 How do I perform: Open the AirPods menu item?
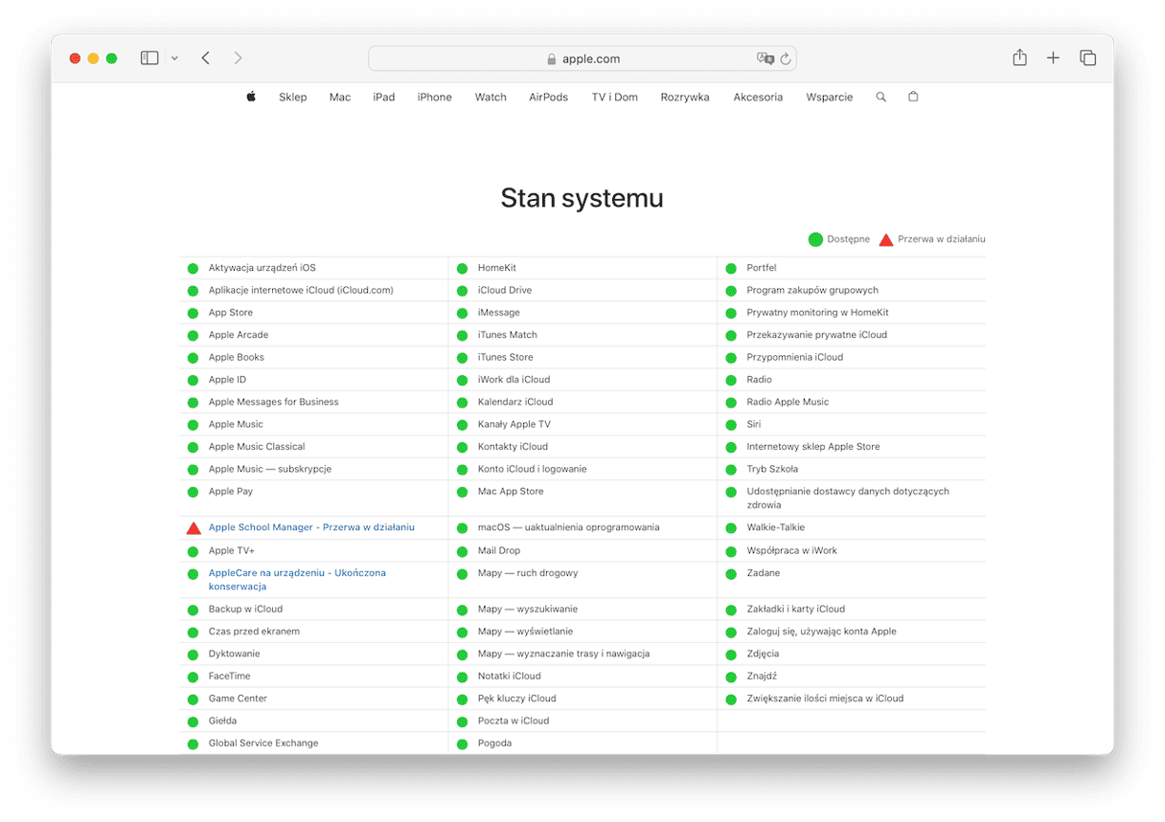pos(549,97)
